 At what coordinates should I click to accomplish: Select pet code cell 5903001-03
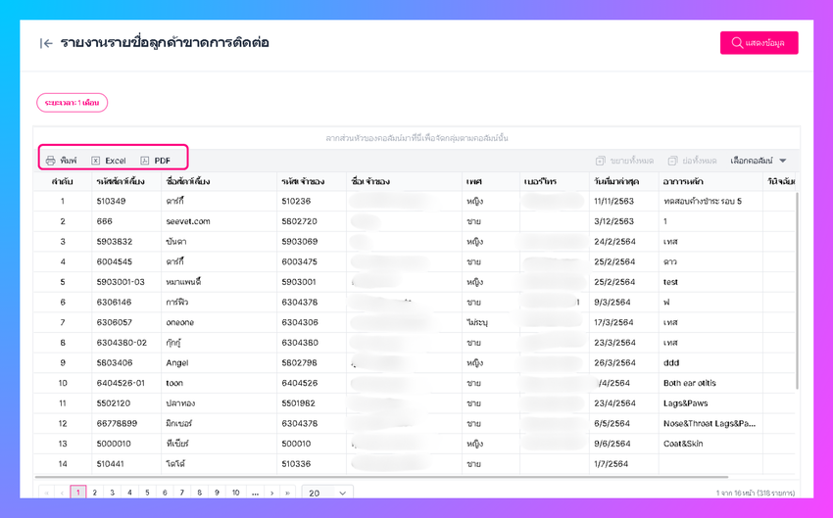pos(126,282)
